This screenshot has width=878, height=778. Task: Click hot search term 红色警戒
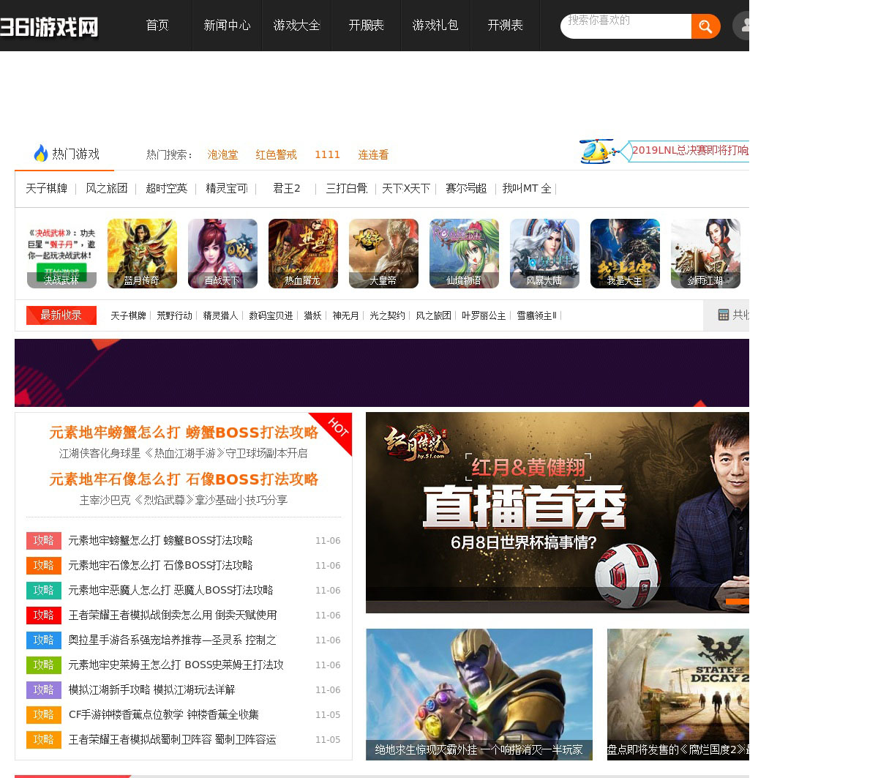(276, 154)
